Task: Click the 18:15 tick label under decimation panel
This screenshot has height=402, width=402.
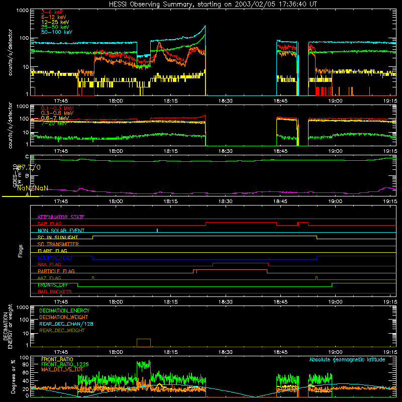Action: (x=170, y=352)
